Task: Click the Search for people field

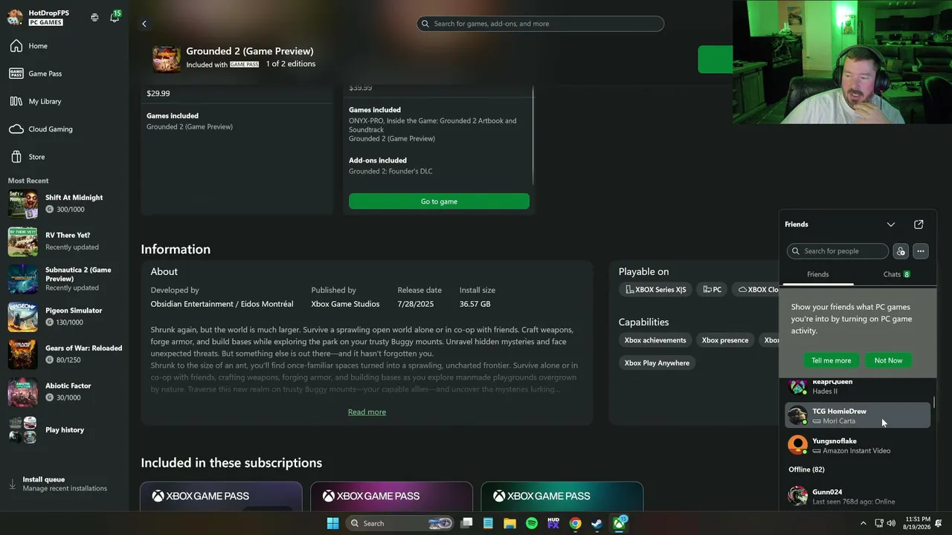Action: (837, 251)
